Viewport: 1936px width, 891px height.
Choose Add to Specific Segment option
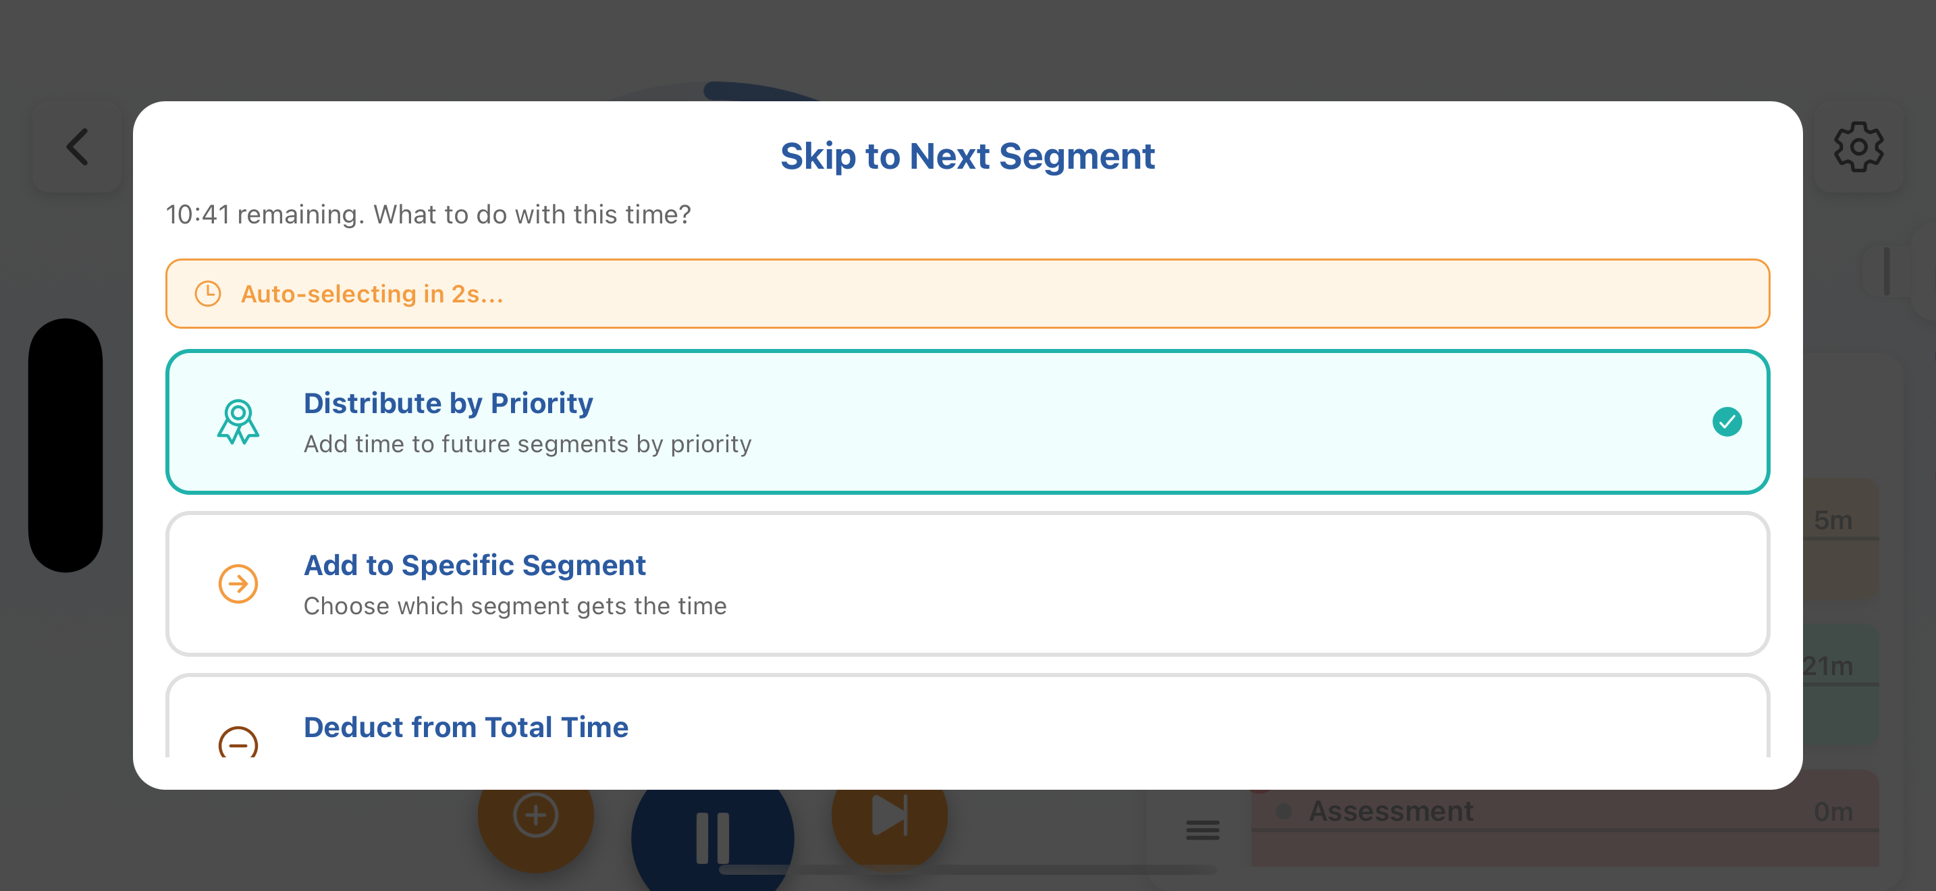point(967,584)
